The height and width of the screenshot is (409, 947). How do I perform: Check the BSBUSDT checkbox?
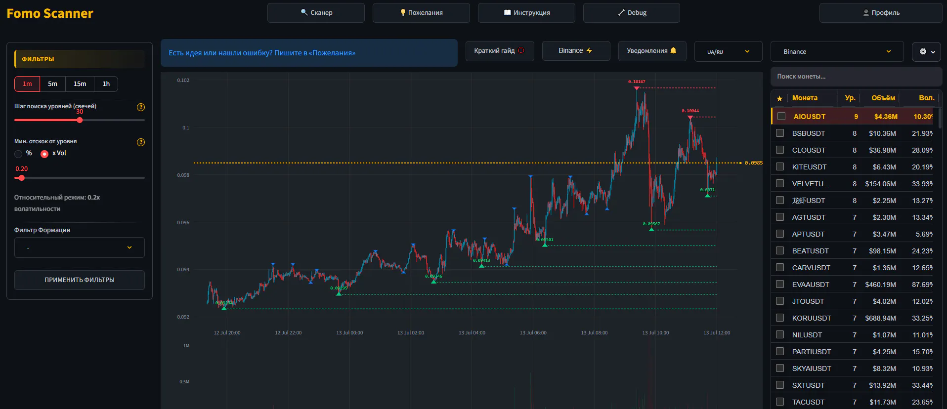pyautogui.click(x=780, y=133)
